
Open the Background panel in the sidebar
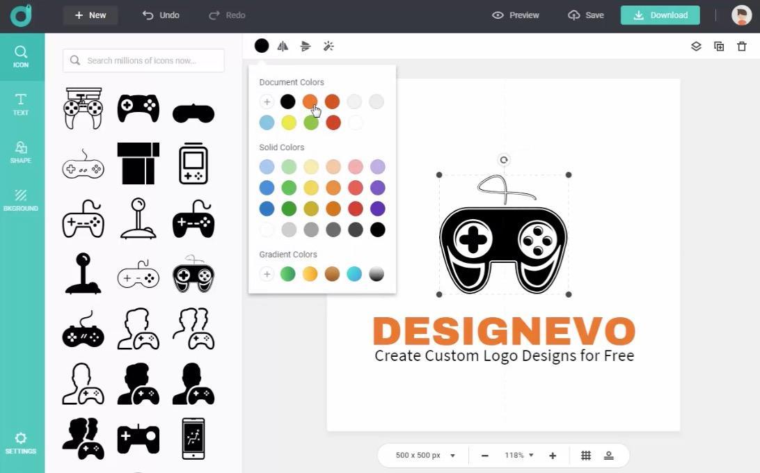(x=21, y=200)
